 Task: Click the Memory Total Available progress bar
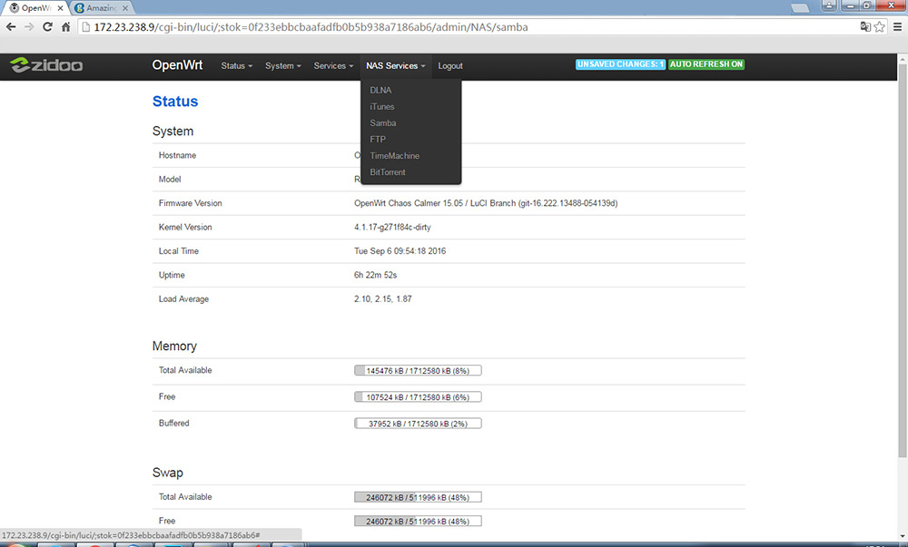pyautogui.click(x=418, y=371)
